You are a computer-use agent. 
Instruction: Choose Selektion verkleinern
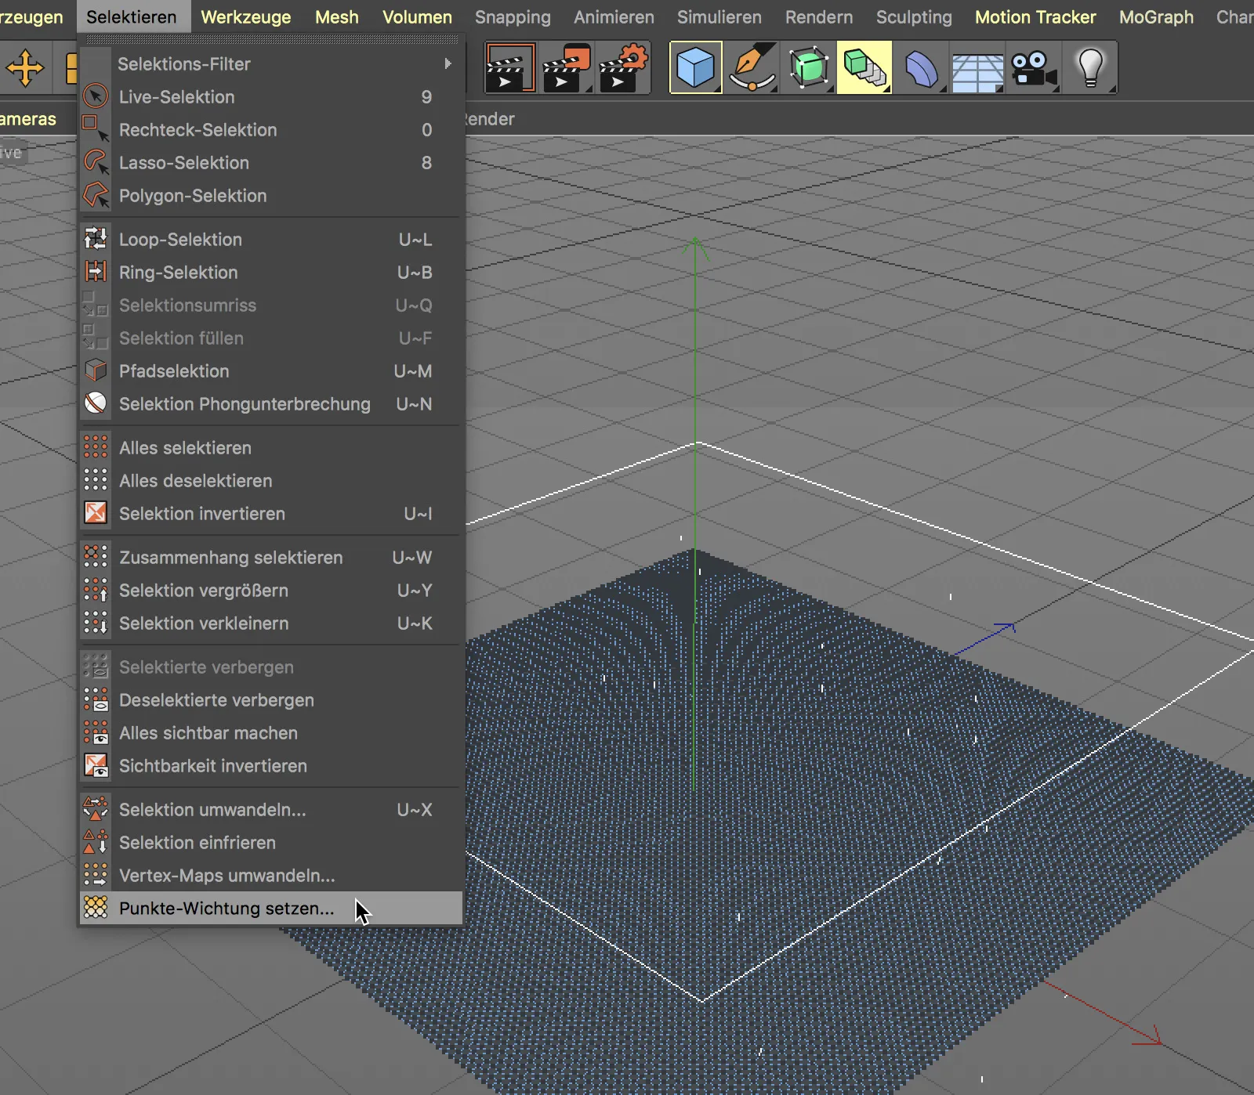(270, 623)
